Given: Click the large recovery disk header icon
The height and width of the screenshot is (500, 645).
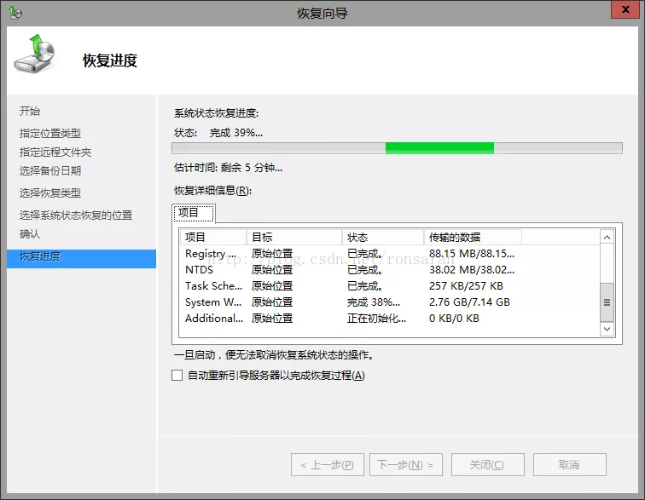Looking at the screenshot, I should pos(36,57).
